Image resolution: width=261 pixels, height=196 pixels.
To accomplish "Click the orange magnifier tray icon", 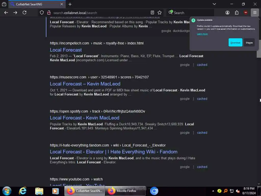I will 226,191.
